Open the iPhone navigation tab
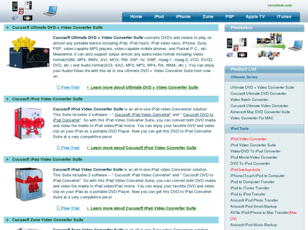 183,17
